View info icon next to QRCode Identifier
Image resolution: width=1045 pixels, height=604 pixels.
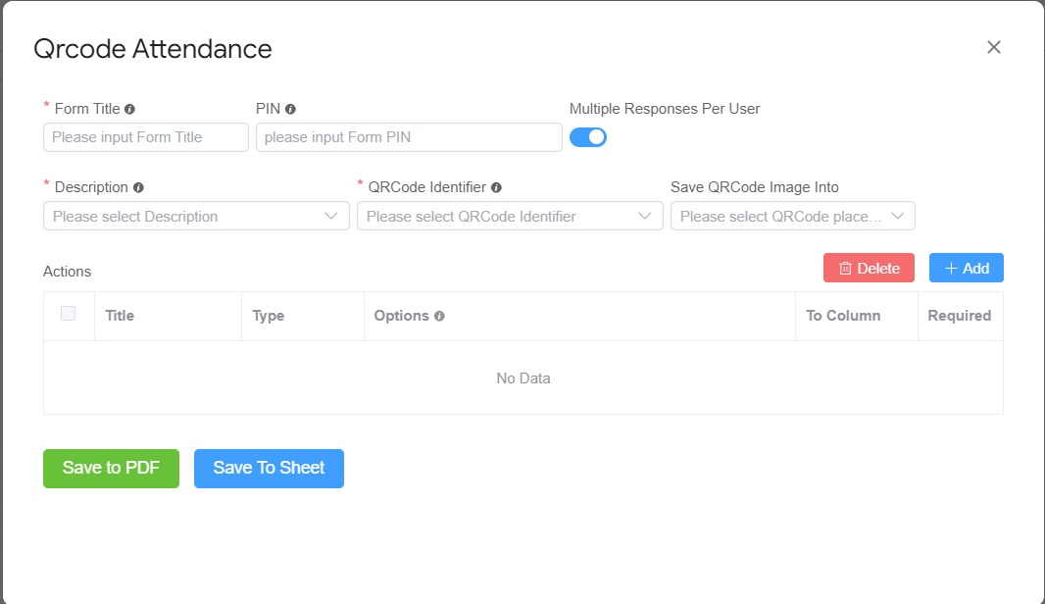pos(497,186)
